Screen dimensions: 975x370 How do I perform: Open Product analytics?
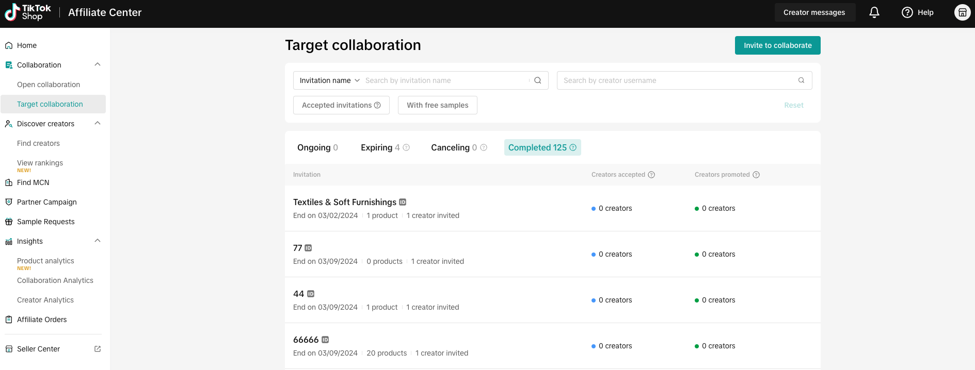point(45,261)
